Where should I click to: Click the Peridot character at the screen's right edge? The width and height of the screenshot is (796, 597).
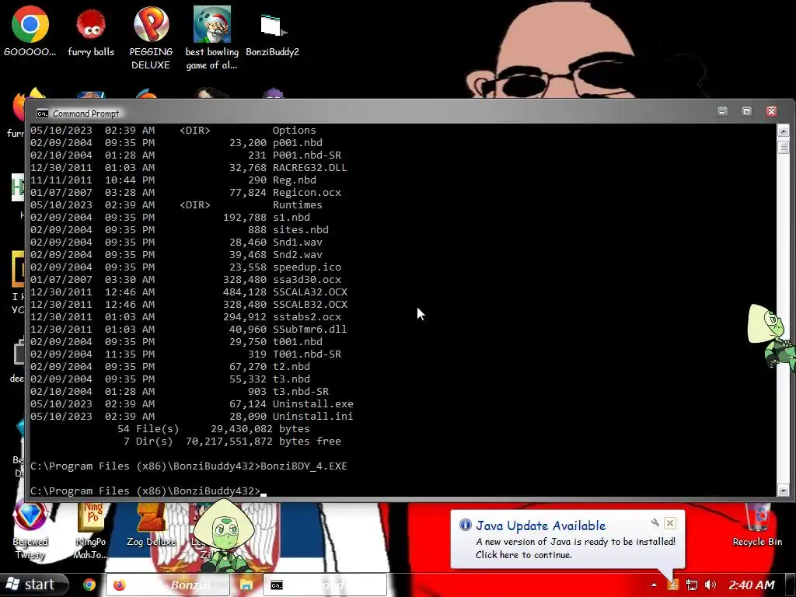(771, 336)
